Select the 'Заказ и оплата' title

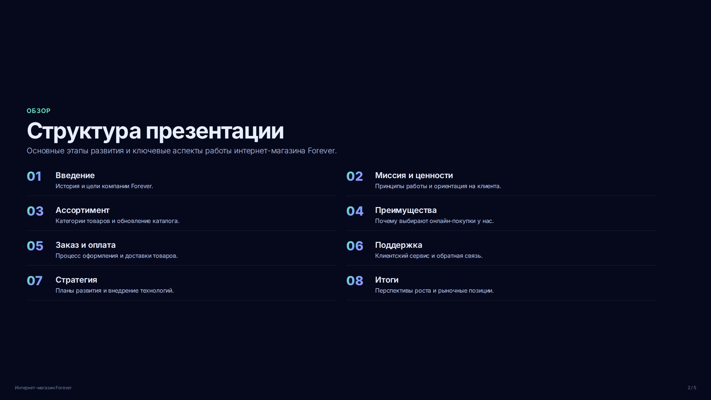(86, 245)
